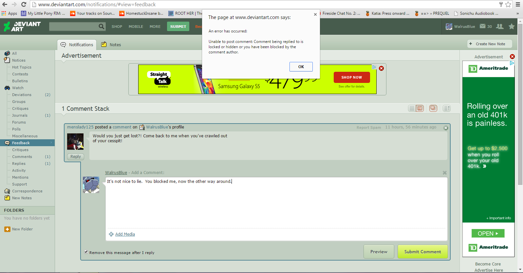This screenshot has height=273, width=523.
Task: Open the MORE menu
Action: pyautogui.click(x=155, y=27)
